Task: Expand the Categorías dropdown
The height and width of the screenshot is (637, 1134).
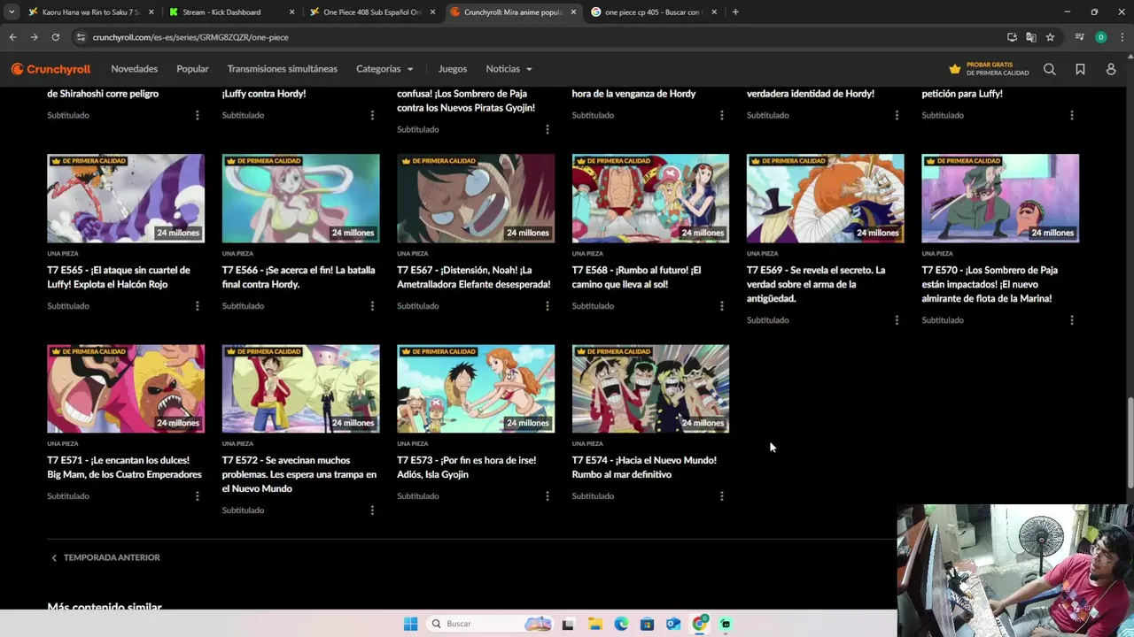Action: [x=384, y=69]
